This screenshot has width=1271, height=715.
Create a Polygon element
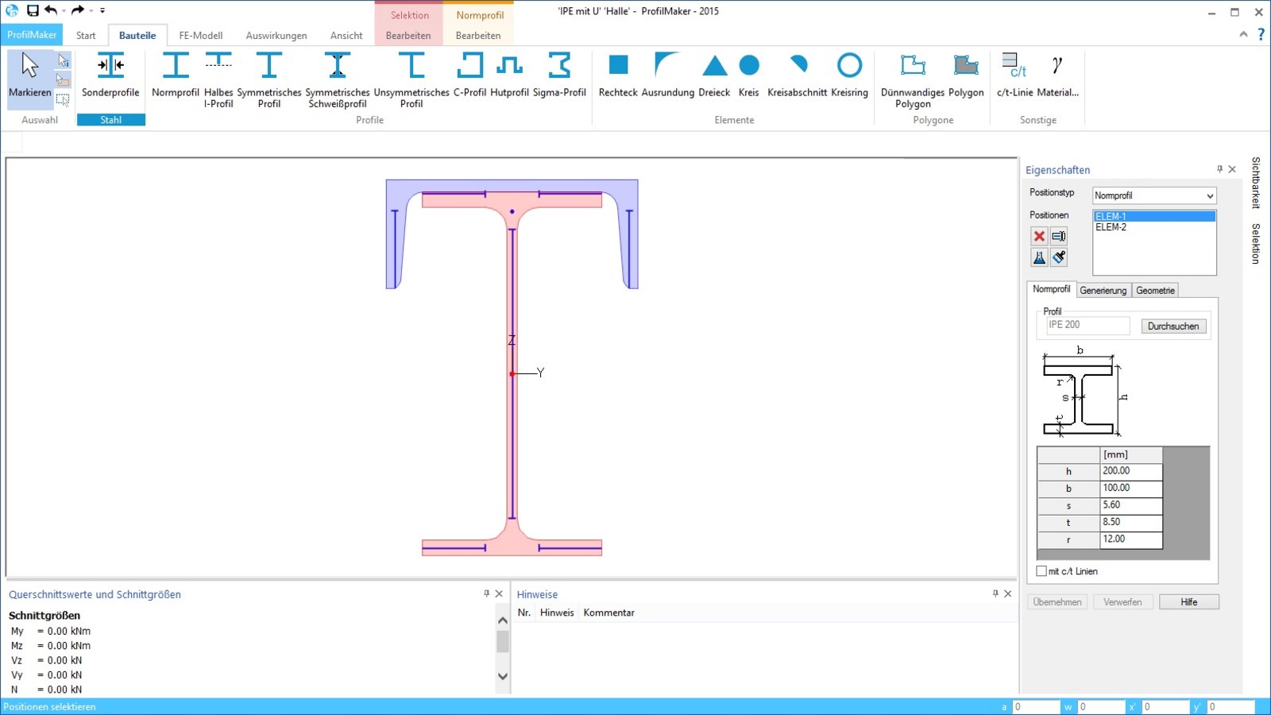[x=966, y=77]
